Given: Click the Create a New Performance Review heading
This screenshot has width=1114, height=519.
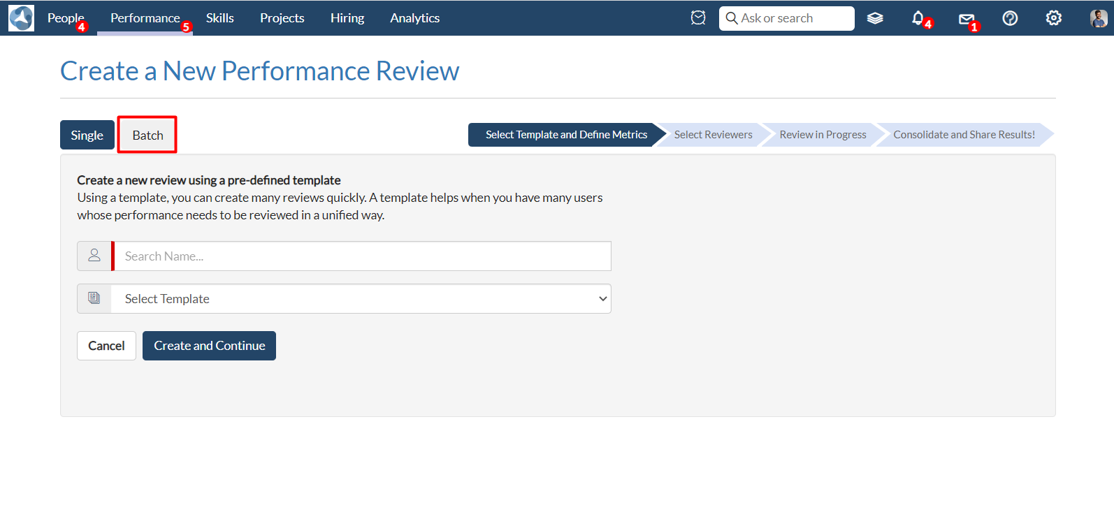Looking at the screenshot, I should (x=260, y=71).
